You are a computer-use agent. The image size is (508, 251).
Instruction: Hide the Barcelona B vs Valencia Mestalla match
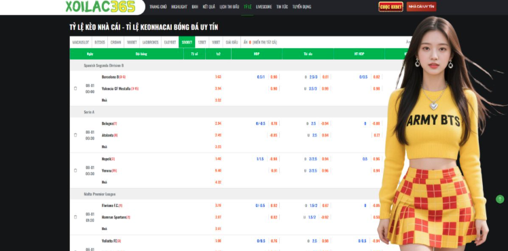coord(75,88)
